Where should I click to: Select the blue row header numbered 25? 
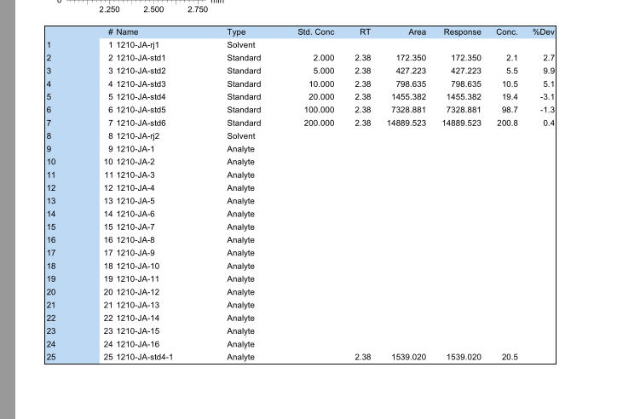72,358
